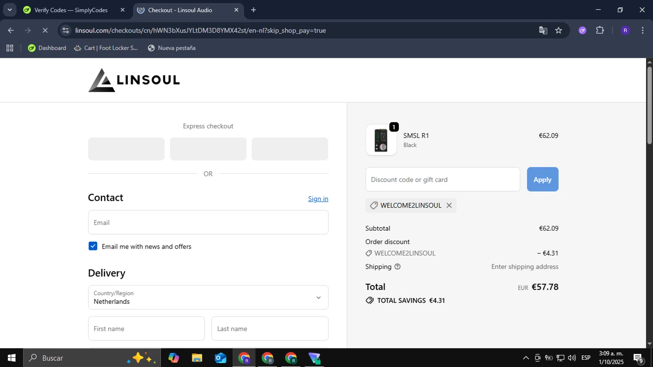Open notification center icon
Image resolution: width=653 pixels, height=367 pixels.
[638, 358]
